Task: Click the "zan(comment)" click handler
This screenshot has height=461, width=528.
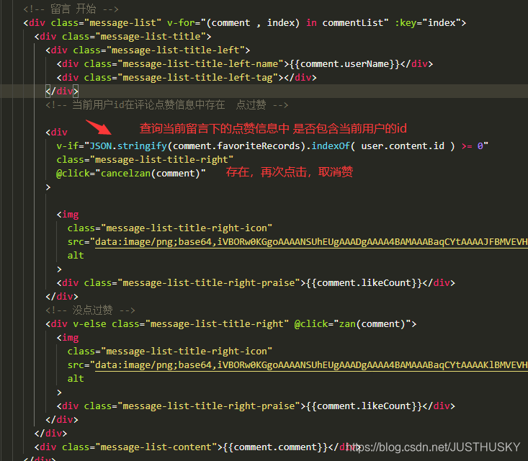Action: [372, 324]
